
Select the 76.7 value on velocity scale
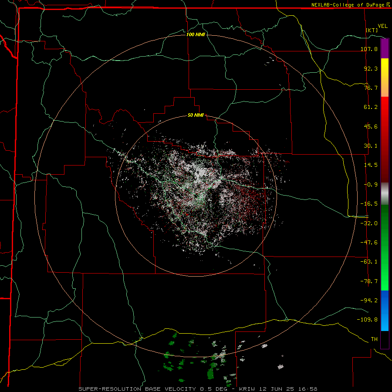(371, 88)
